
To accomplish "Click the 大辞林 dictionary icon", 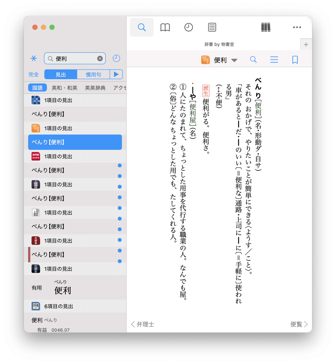I will (36, 185).
